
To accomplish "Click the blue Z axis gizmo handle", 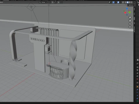I will click(127, 8).
